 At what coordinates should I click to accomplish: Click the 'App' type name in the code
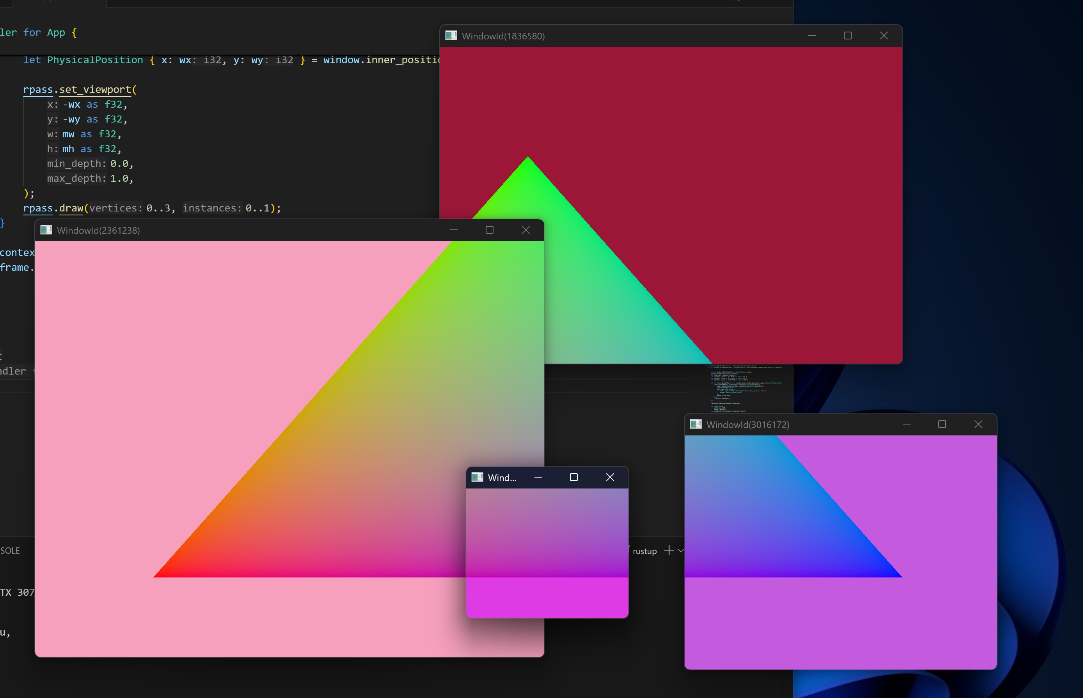[x=56, y=33]
